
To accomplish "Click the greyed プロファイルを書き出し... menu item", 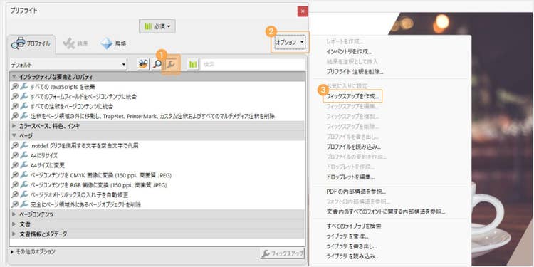I will pos(353,137).
